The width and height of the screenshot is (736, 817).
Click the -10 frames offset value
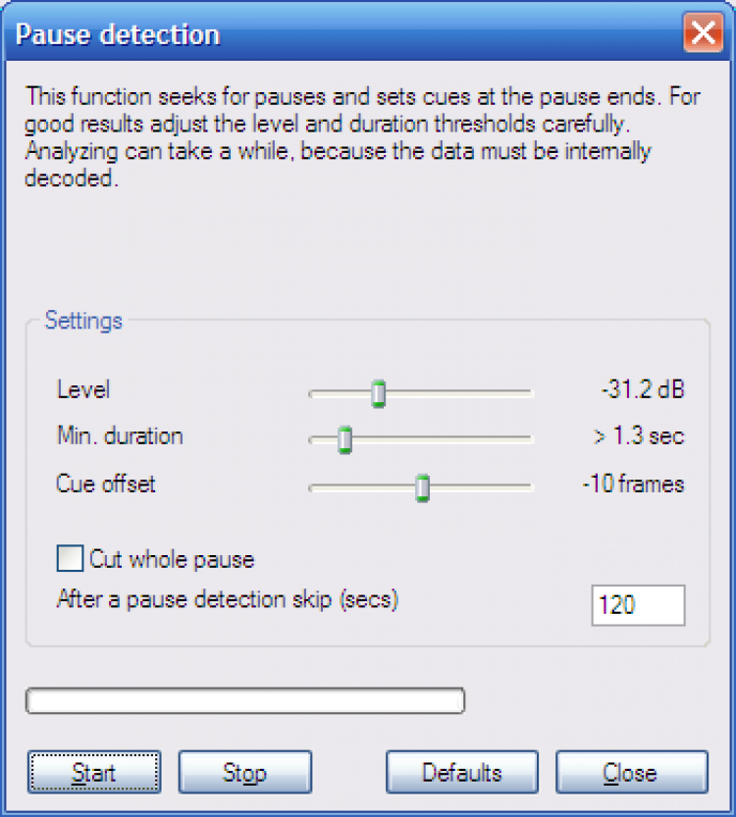pos(632,484)
